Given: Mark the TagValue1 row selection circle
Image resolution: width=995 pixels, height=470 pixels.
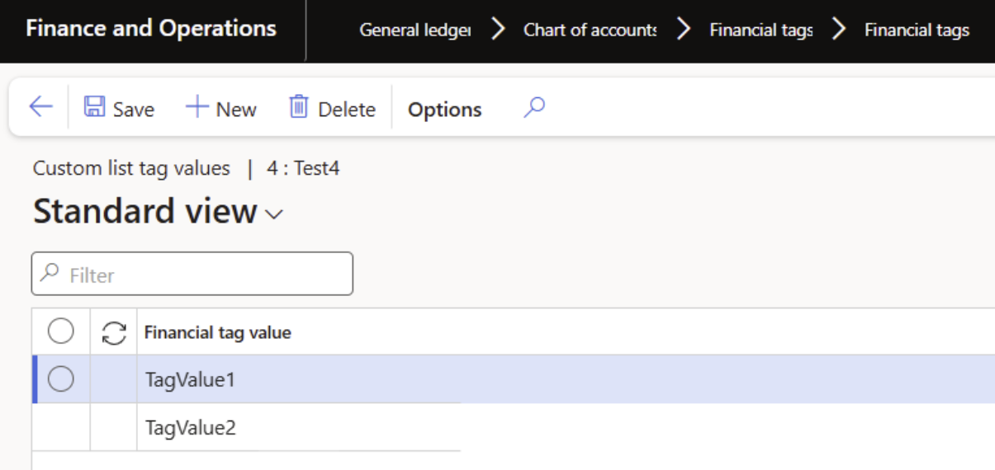Looking at the screenshot, I should click(61, 379).
